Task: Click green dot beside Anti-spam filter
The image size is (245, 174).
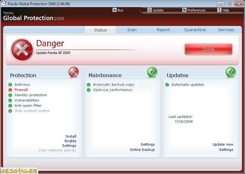Action: click(10, 106)
